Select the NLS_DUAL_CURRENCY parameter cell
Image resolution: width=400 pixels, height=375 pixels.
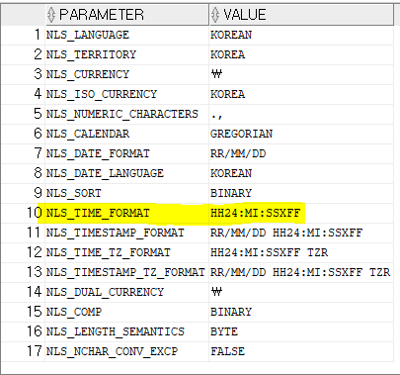point(127,292)
